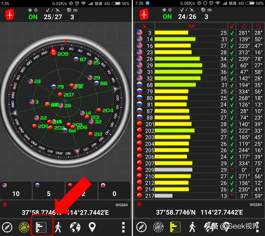Sort by the elevation angle column header icon
Screen dimensions: 265x236
coord(258,26)
